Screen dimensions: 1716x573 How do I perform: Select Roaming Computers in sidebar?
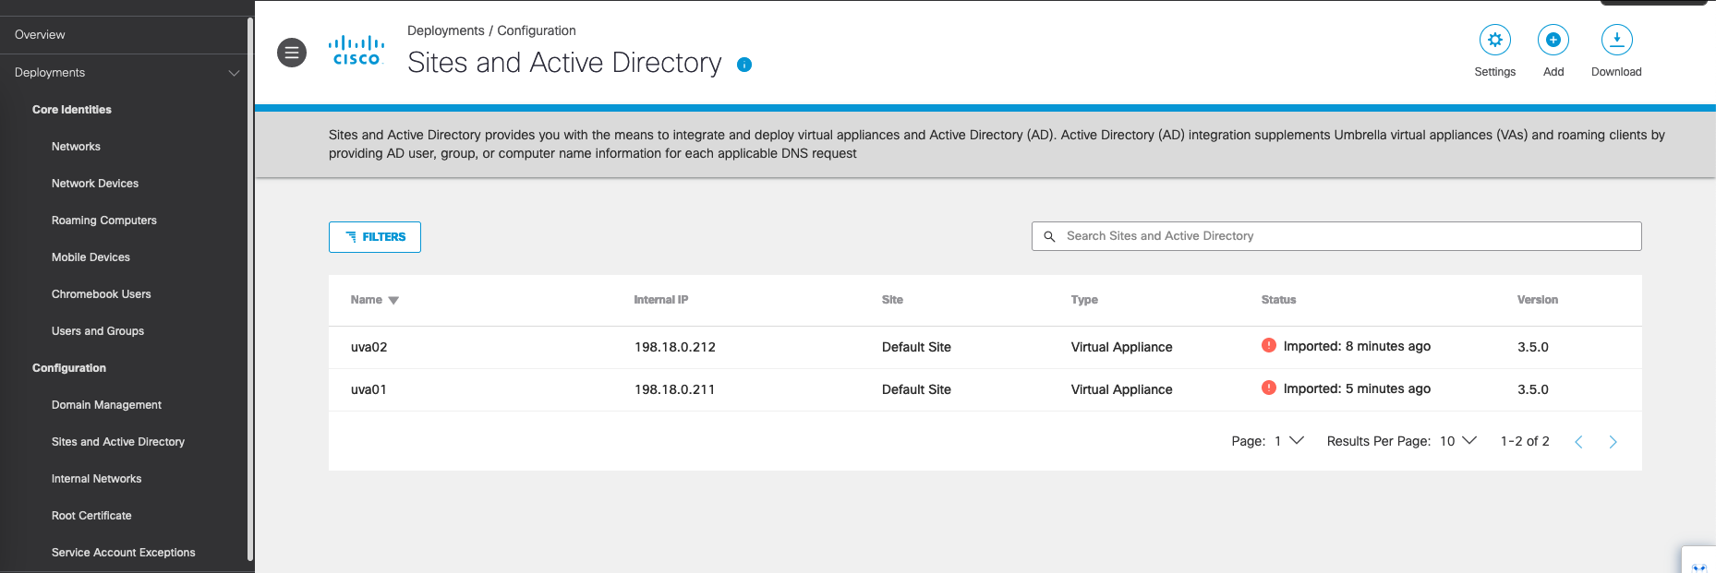pyautogui.click(x=103, y=221)
